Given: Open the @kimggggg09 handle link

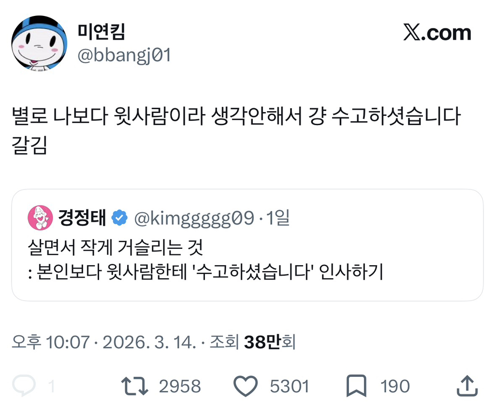Looking at the screenshot, I should tap(193, 218).
